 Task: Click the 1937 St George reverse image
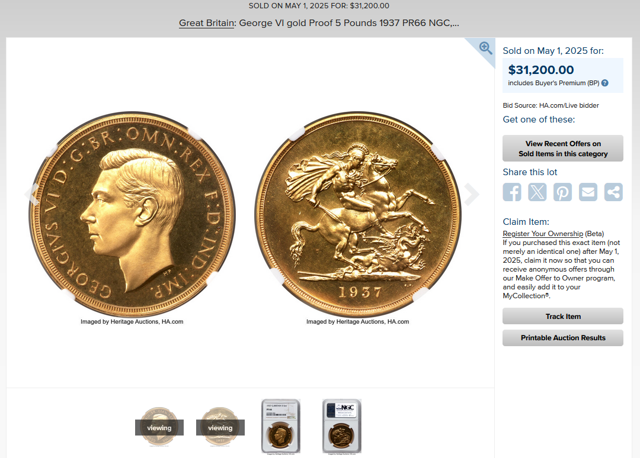(x=358, y=214)
